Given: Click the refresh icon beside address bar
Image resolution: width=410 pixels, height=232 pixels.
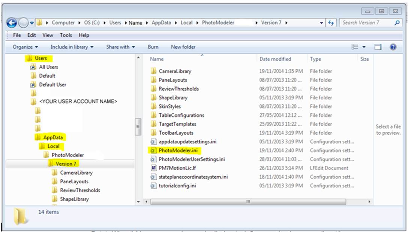Looking at the screenshot, I should (331, 23).
